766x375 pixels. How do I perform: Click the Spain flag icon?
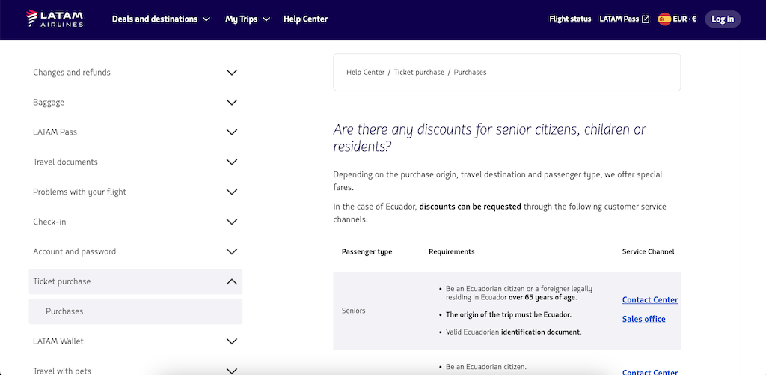click(x=664, y=19)
